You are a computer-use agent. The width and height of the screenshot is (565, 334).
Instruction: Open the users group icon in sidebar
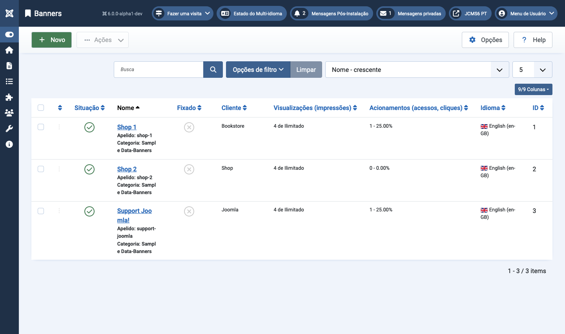point(9,113)
